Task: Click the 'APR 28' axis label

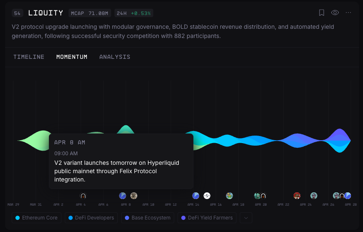Action: tap(351, 204)
